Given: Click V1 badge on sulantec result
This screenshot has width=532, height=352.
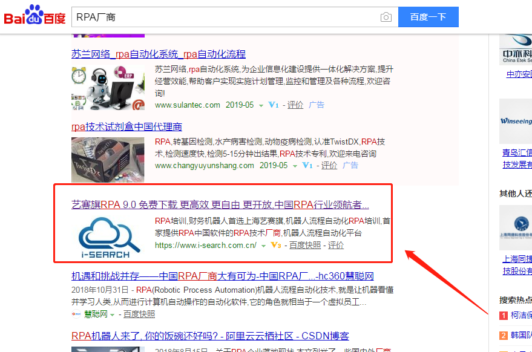Looking at the screenshot, I should click(x=274, y=105).
